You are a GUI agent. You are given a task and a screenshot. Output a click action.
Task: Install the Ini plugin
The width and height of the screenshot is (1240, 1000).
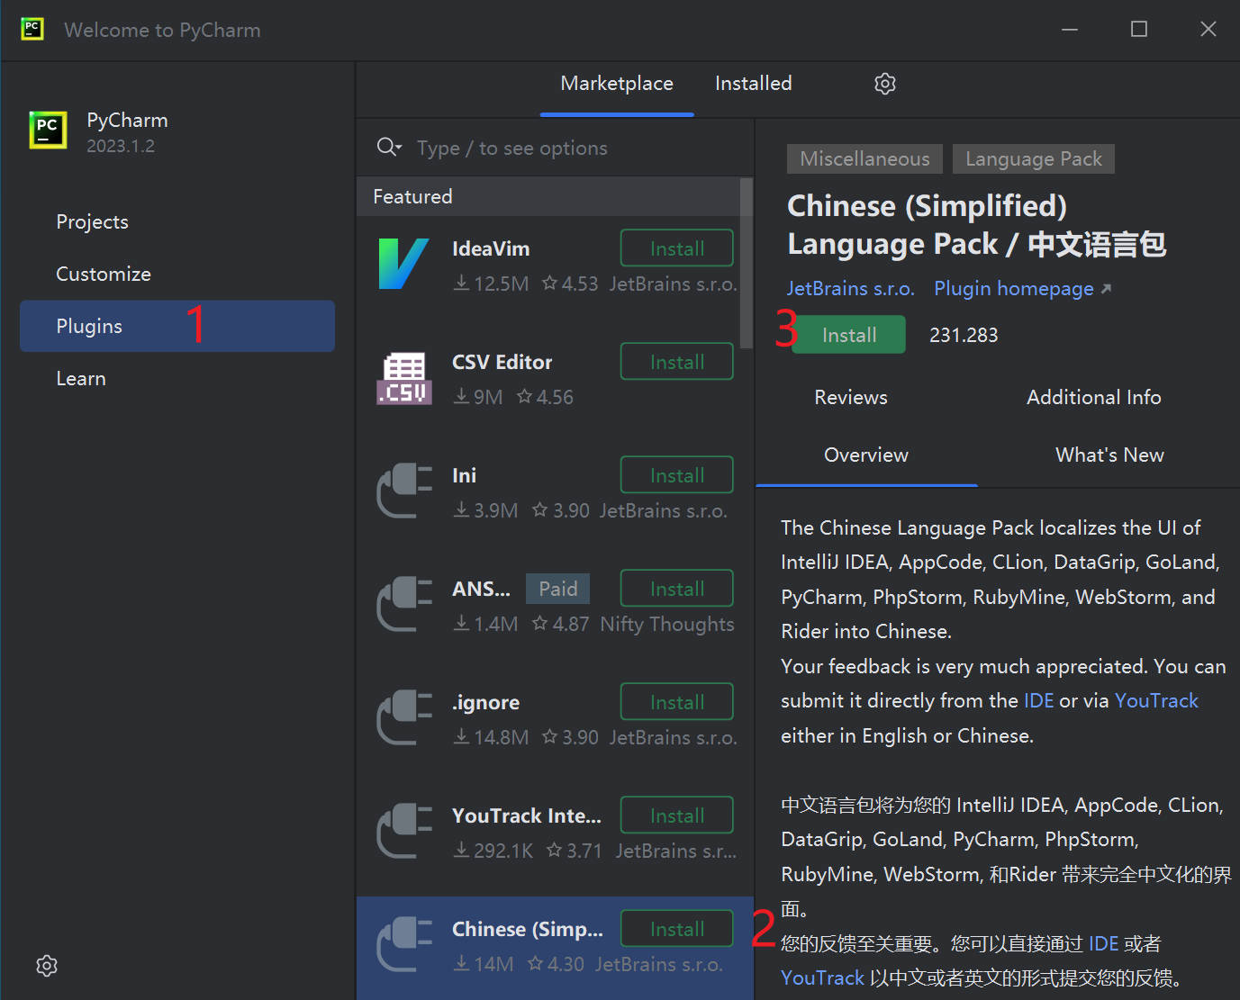coord(677,475)
